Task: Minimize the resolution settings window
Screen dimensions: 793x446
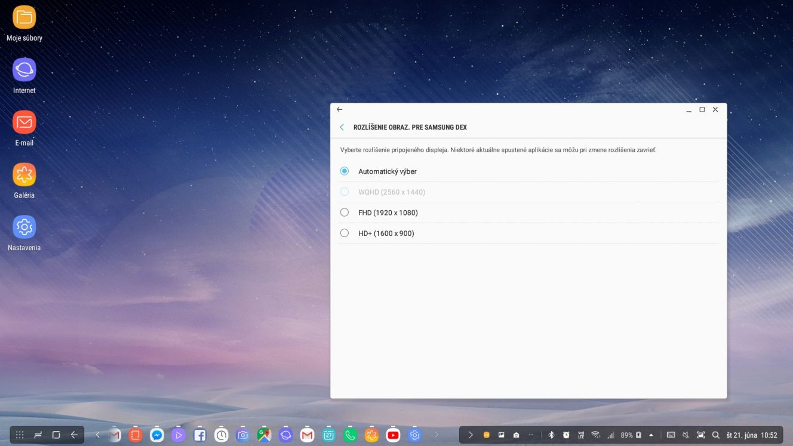Action: tap(689, 110)
